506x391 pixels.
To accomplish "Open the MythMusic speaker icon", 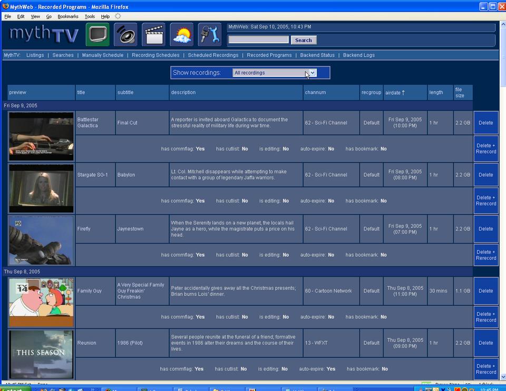I will [125, 35].
